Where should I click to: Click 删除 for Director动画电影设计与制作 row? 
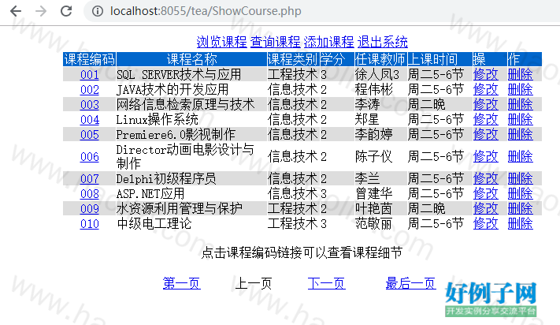point(520,157)
